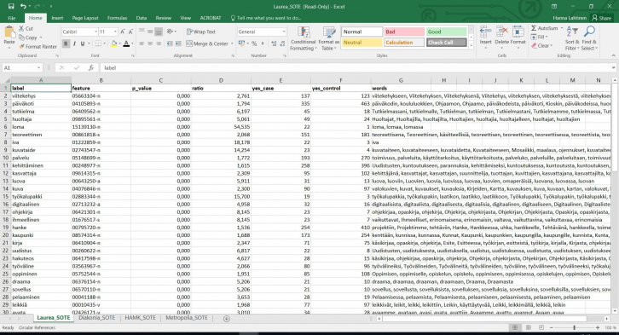Adjust the zoom slider handle
The height and width of the screenshot is (335, 619).
coord(575,327)
